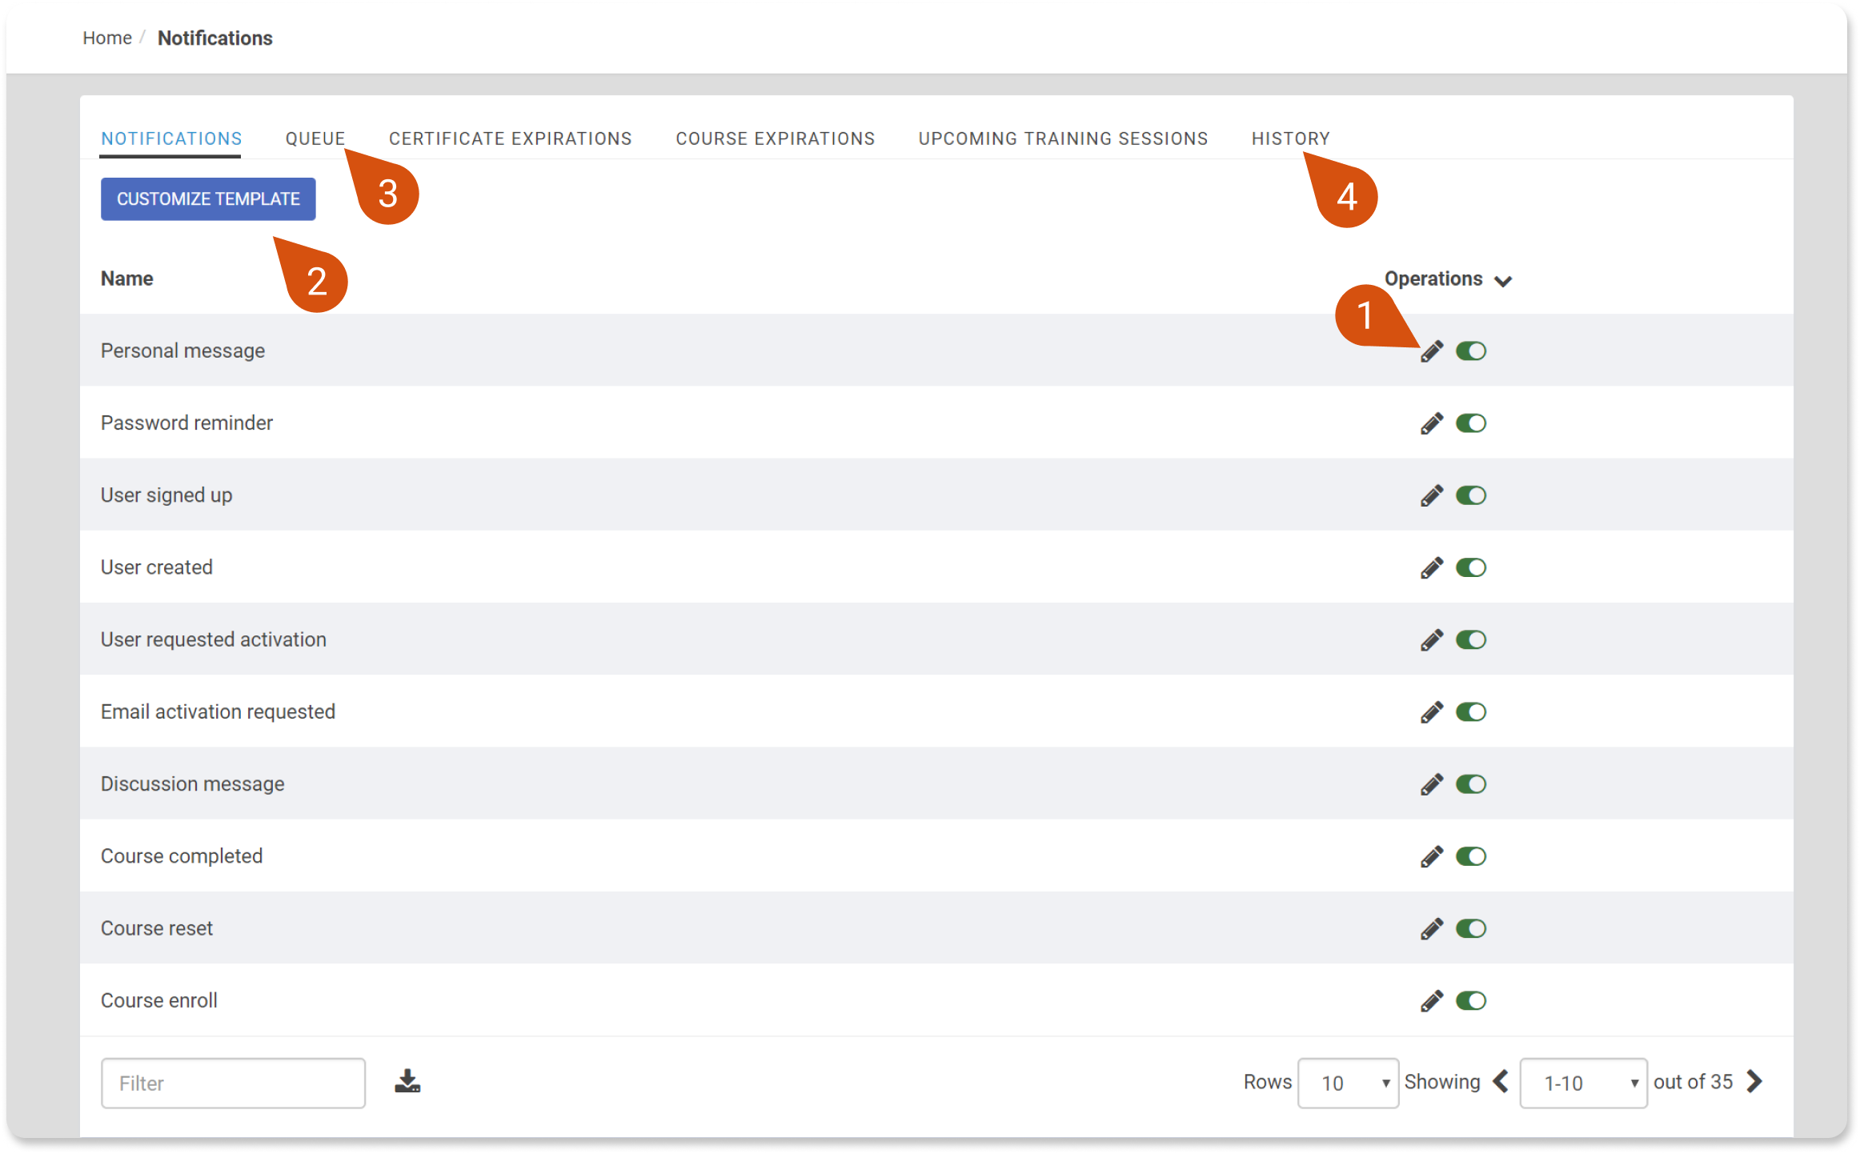Image resolution: width=1860 pixels, height=1154 pixels.
Task: Open the Queue tab
Action: [315, 138]
